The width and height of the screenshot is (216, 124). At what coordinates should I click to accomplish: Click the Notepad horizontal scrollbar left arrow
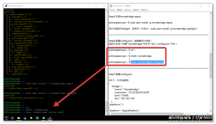coord(110,114)
